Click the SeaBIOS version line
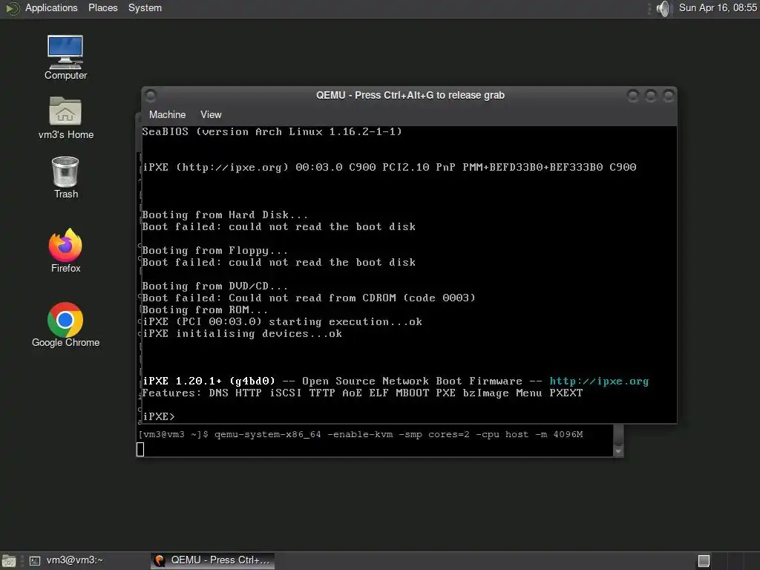Screen dimensions: 760x570 click(x=272, y=131)
